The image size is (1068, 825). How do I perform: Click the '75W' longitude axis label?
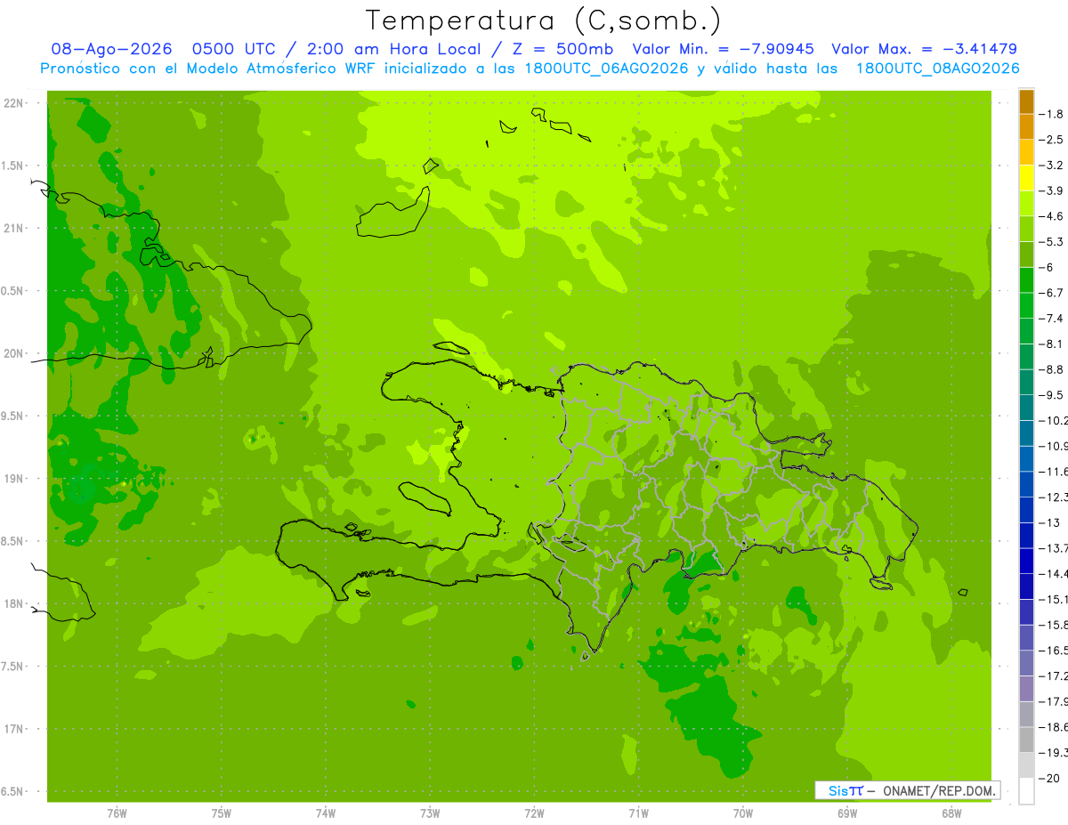click(x=222, y=813)
